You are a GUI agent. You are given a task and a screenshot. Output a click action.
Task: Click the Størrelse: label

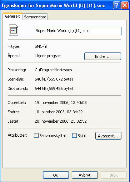click(16, 79)
